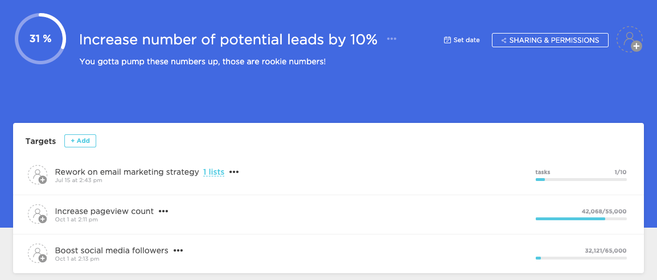This screenshot has width=657, height=280.
Task: Click the 32,121/65,000 followers progress bar
Action: (x=581, y=258)
